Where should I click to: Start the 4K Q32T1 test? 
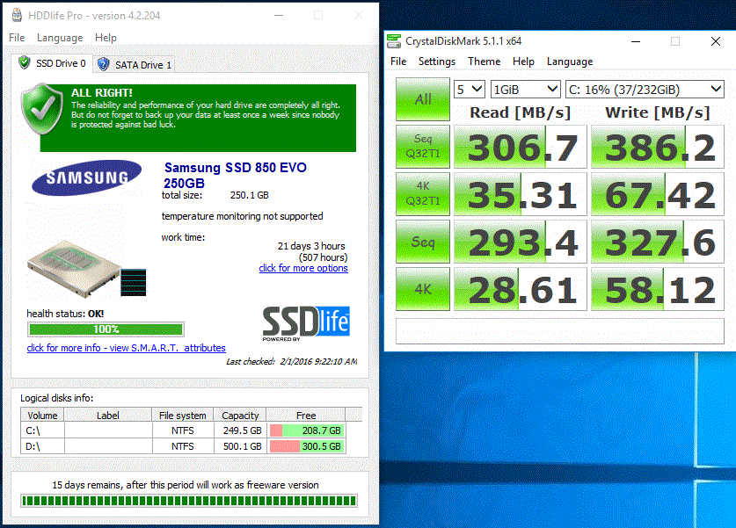(x=423, y=193)
